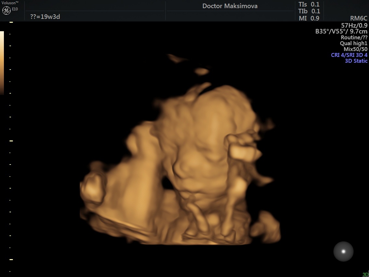Click the green 3D mode indicator
The image size is (369, 277).
365,274
